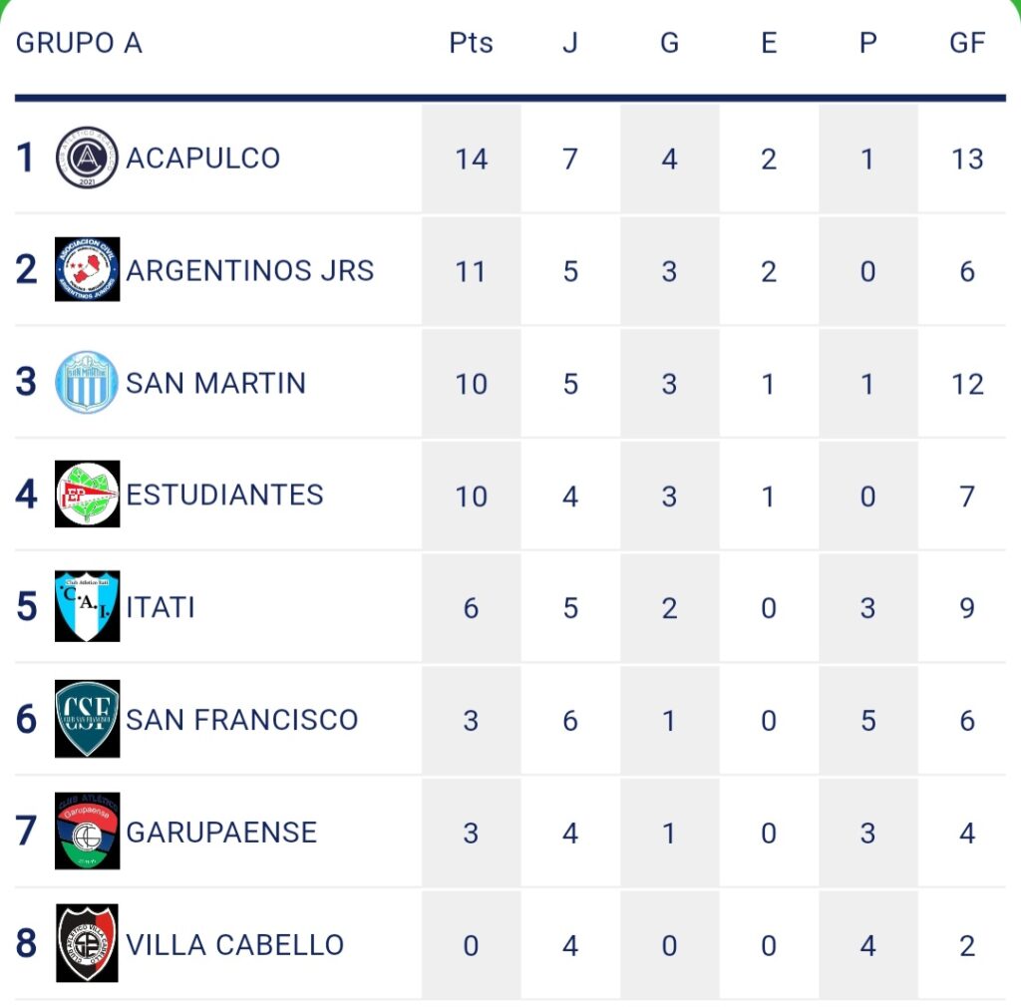1021x1007 pixels.
Task: Click the Itati club shield icon
Action: click(88, 606)
